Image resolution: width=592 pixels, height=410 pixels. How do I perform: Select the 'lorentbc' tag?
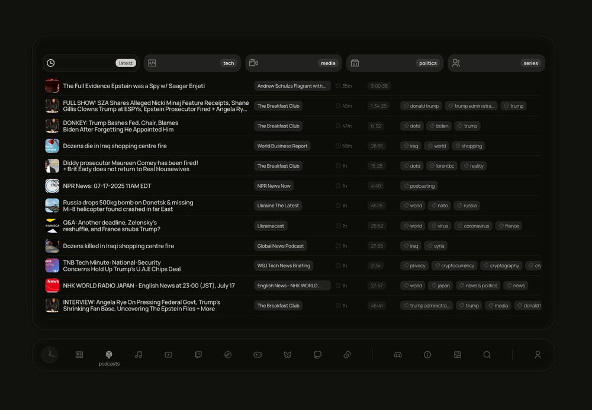coord(442,166)
